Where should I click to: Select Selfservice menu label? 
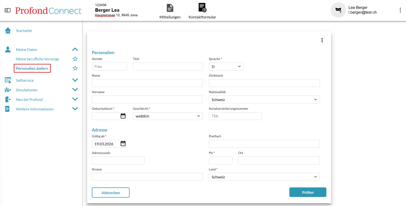[x=24, y=81]
